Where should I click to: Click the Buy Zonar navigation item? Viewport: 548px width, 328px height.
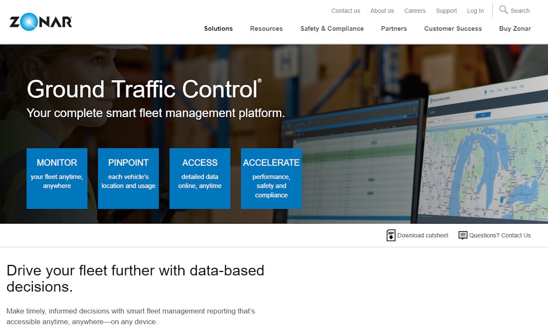(x=515, y=28)
